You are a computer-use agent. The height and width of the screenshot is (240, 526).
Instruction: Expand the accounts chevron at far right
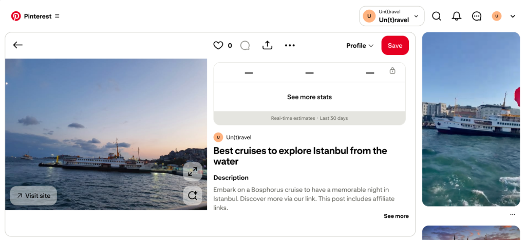[513, 16]
